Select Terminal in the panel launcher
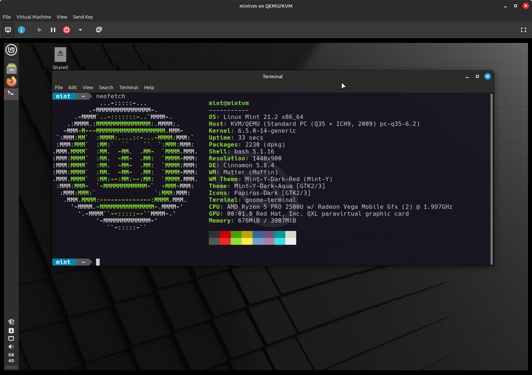This screenshot has width=532, height=375. (x=11, y=94)
